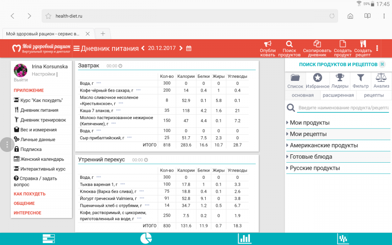Switch to the рецепты tab

[374, 95]
